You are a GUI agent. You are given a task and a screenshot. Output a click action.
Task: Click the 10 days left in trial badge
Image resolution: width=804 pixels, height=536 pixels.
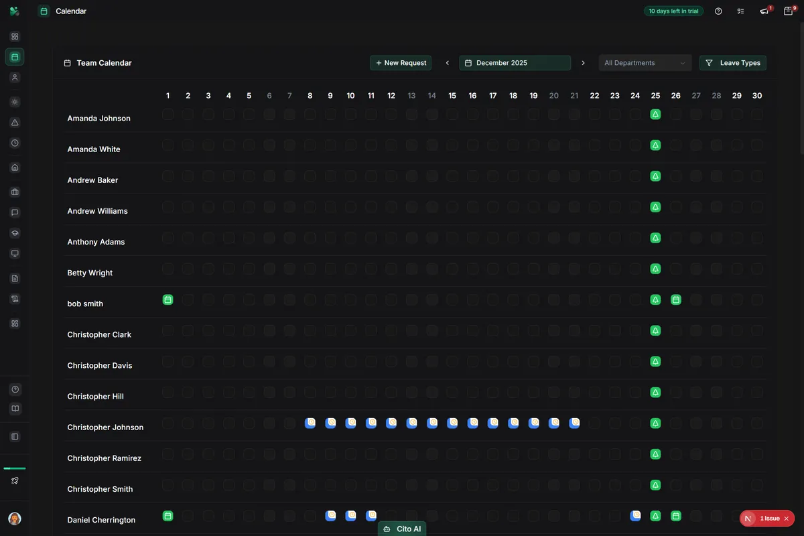[673, 11]
